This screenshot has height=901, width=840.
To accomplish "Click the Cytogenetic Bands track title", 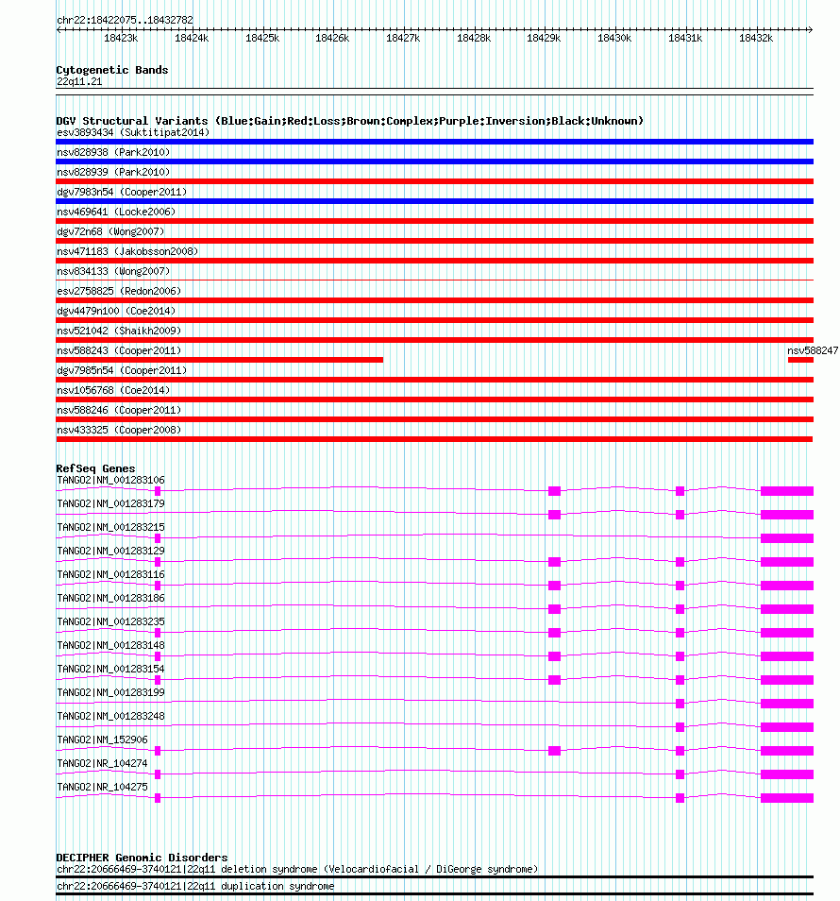I will coord(112,70).
